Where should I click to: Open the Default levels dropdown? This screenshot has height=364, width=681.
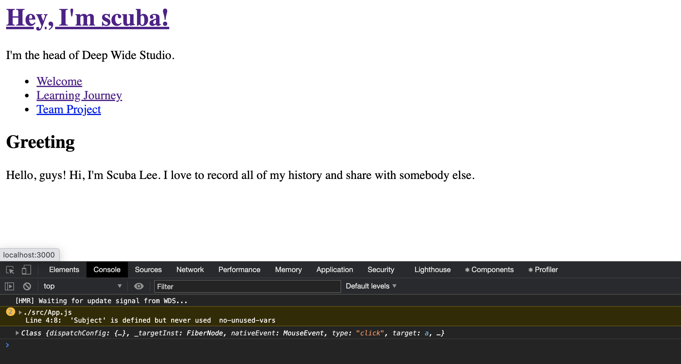[371, 286]
